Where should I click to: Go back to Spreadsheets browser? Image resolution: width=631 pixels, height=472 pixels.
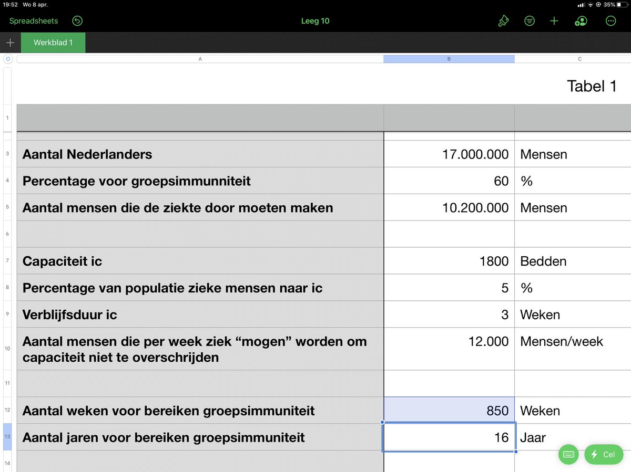coord(34,21)
